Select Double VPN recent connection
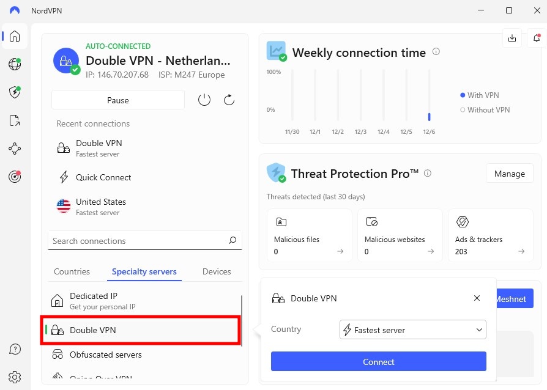The width and height of the screenshot is (547, 390). (x=145, y=148)
